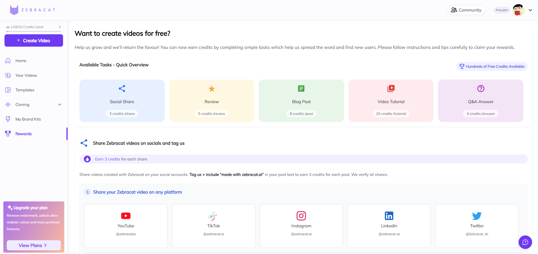The width and height of the screenshot is (538, 254).
Task: Click the 5 credits /review label
Action: coord(212,114)
